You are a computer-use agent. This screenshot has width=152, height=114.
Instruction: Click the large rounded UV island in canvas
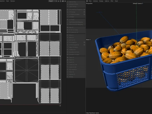point(27,70)
